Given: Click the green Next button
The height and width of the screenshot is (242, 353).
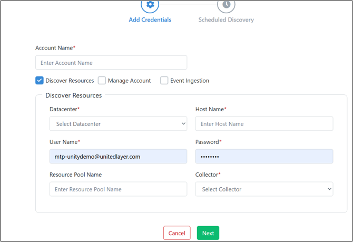Looking at the screenshot, I should [x=208, y=233].
